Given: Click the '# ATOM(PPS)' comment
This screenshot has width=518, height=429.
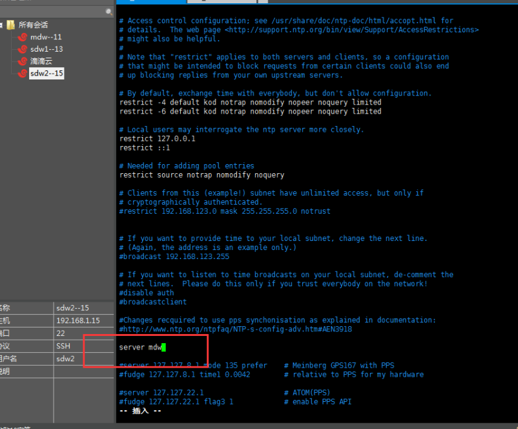Looking at the screenshot, I should pyautogui.click(x=307, y=393).
